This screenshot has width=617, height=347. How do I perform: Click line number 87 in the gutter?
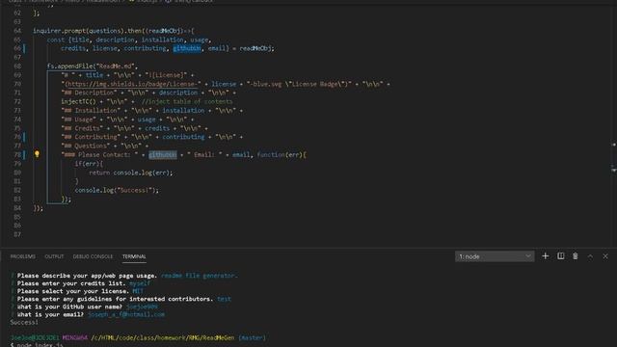tap(17, 234)
